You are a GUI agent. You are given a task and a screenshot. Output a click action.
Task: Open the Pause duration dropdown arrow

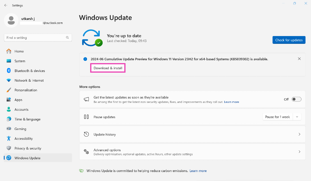(x=297, y=117)
